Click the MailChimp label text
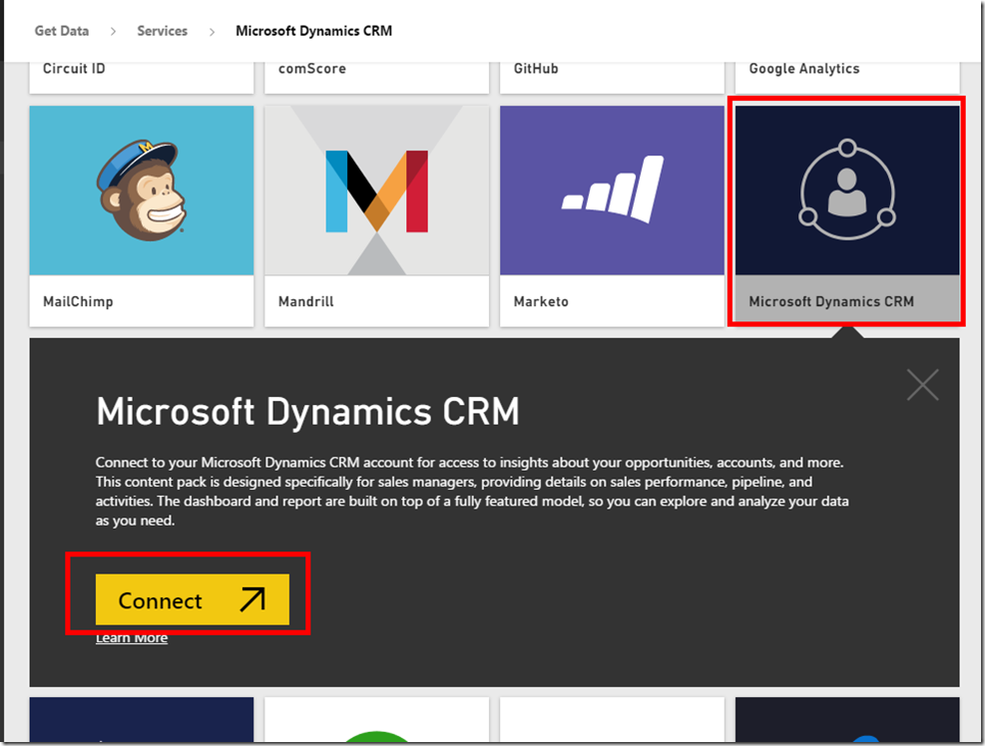 click(x=78, y=301)
